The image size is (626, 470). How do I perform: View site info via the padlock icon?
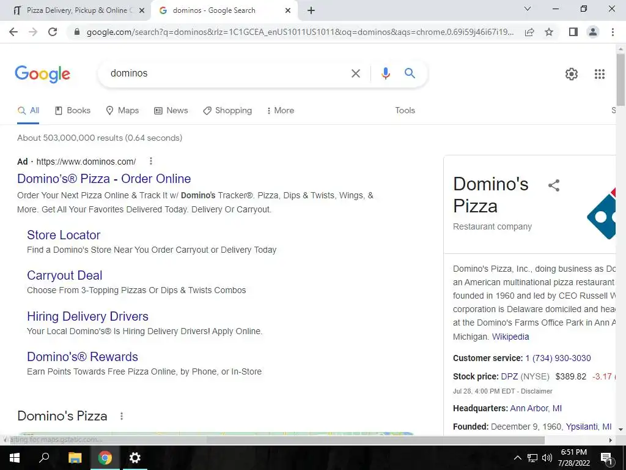(77, 32)
